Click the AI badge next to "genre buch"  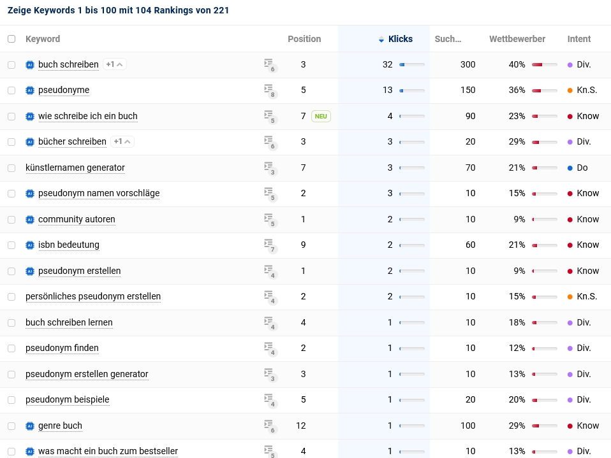[30, 426]
